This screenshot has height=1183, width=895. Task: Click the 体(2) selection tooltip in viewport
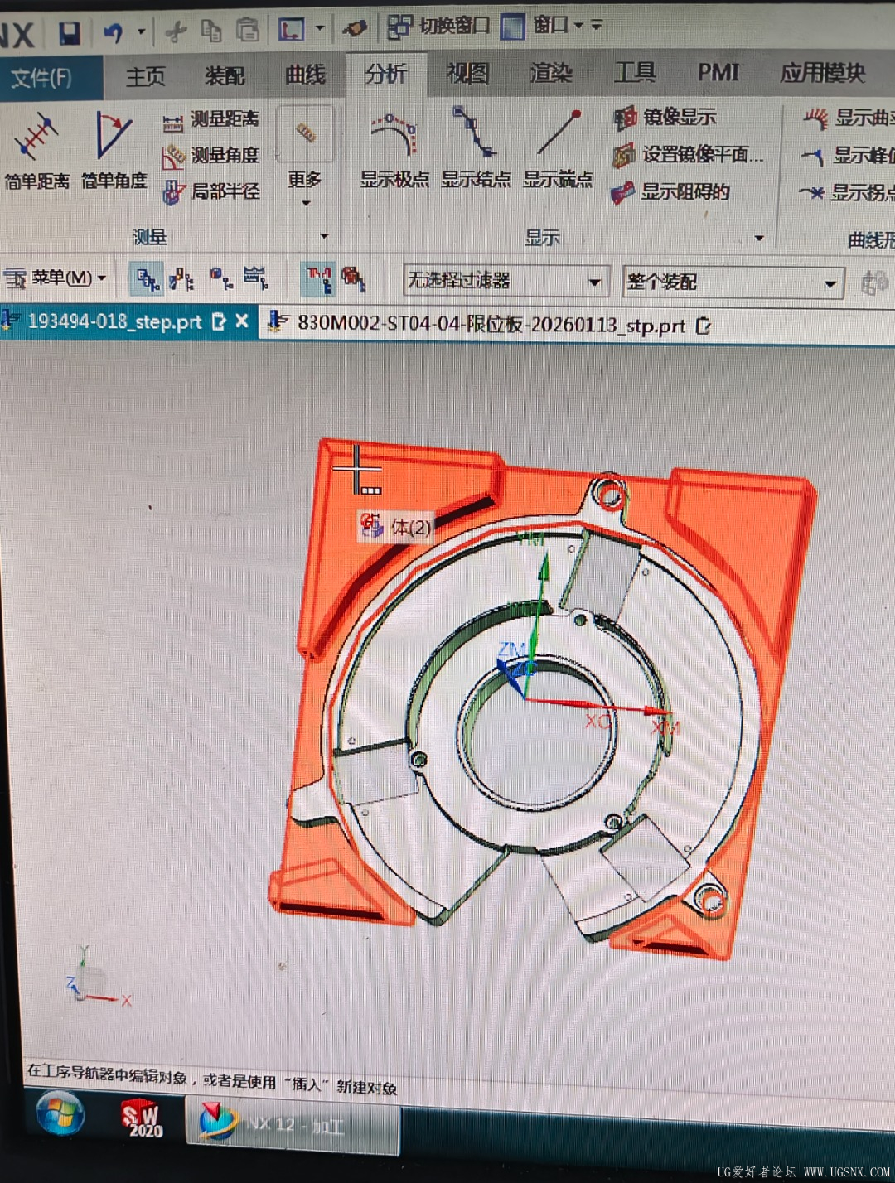coord(395,527)
